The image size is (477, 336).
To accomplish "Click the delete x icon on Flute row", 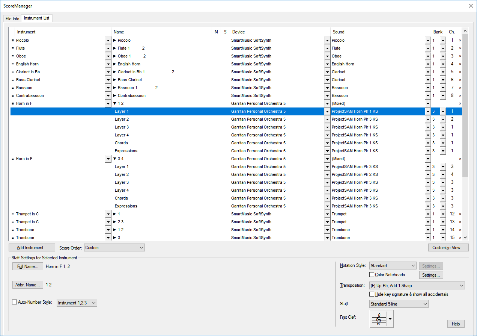I will tap(460, 48).
